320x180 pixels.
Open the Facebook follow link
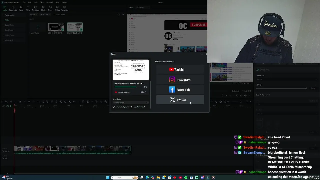pos(180,90)
